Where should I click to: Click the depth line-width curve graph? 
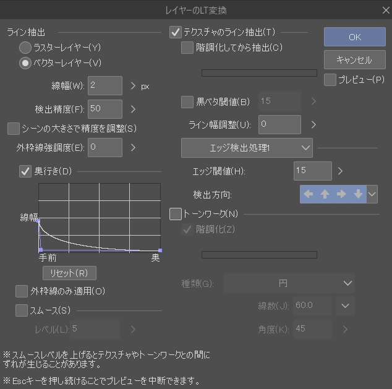(100, 218)
